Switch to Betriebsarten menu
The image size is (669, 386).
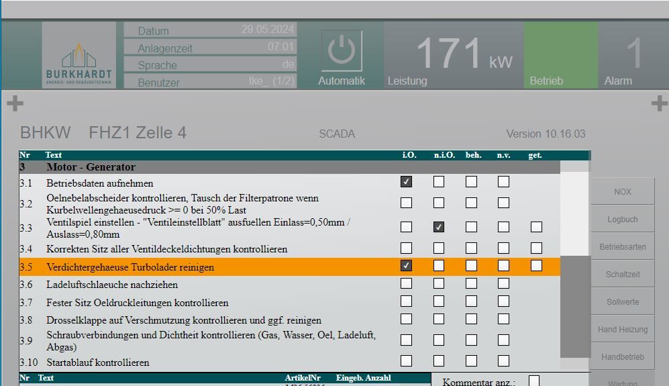622,247
